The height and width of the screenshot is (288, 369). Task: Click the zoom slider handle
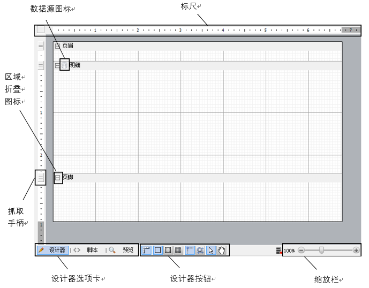pyautogui.click(x=321, y=250)
